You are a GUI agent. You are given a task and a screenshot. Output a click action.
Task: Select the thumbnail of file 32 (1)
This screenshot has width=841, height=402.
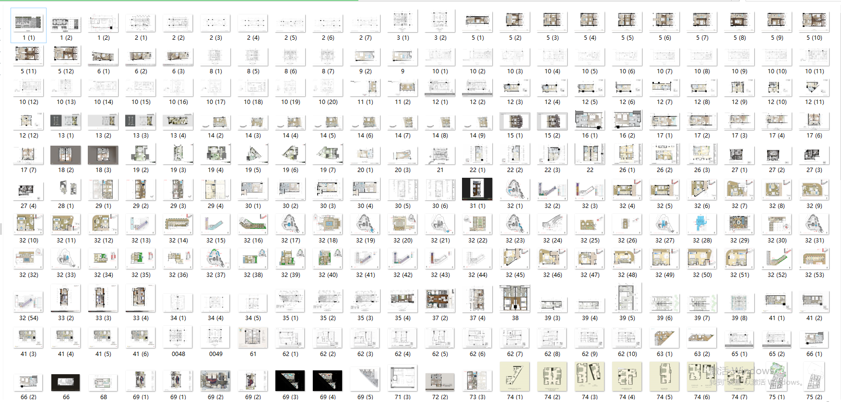coord(515,190)
